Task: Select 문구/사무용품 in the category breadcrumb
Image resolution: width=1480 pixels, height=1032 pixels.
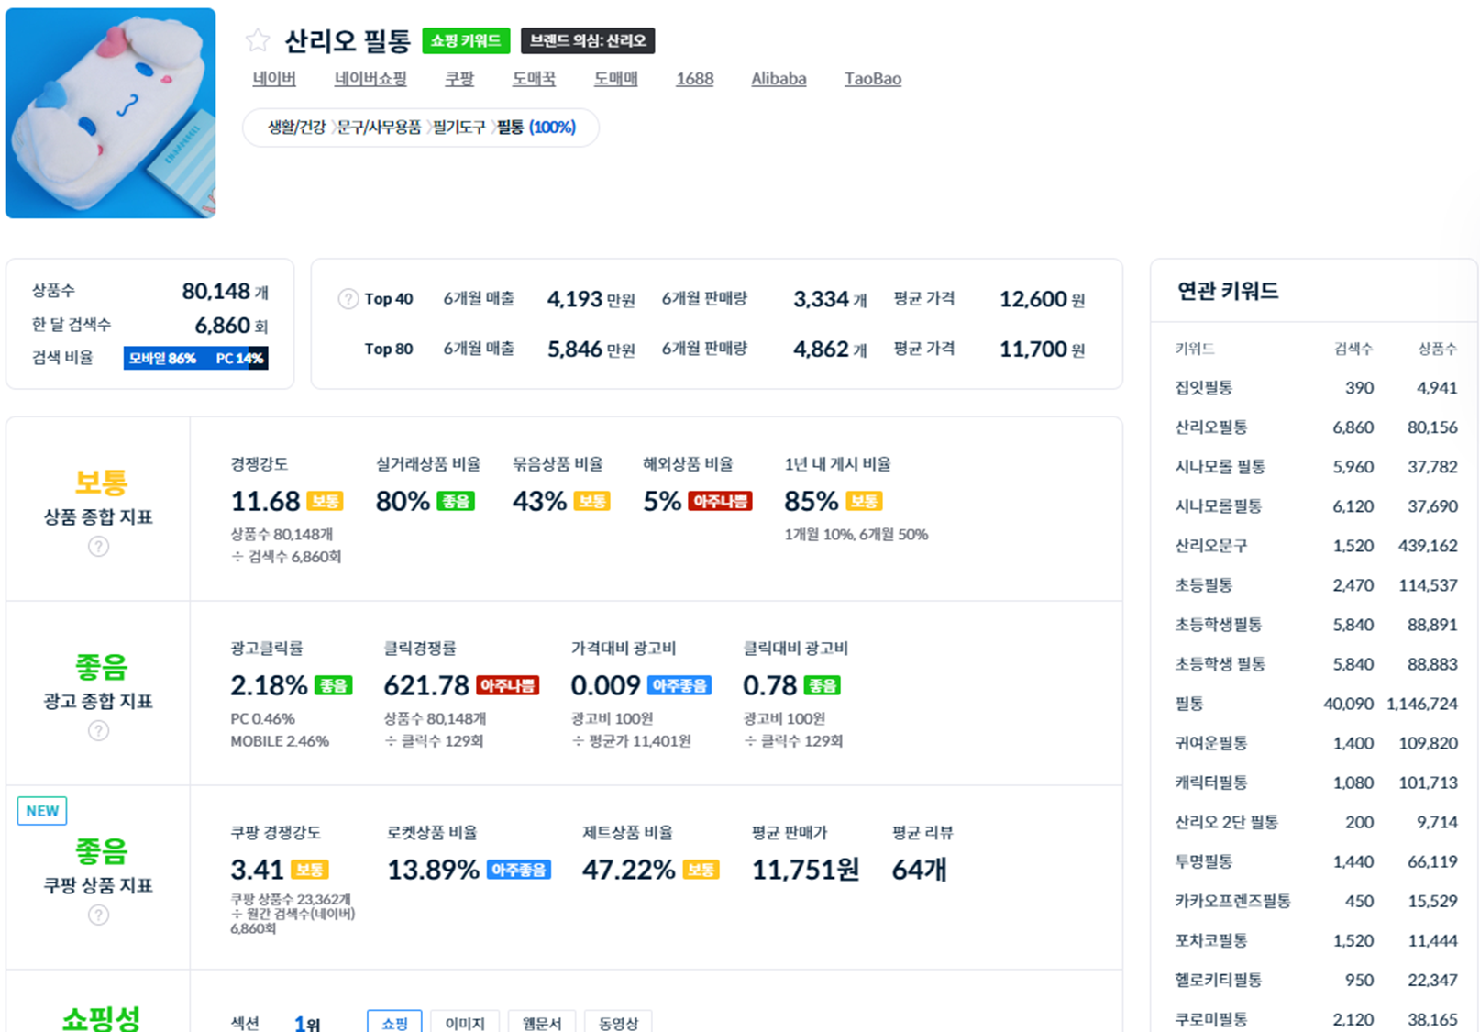Action: 380,128
